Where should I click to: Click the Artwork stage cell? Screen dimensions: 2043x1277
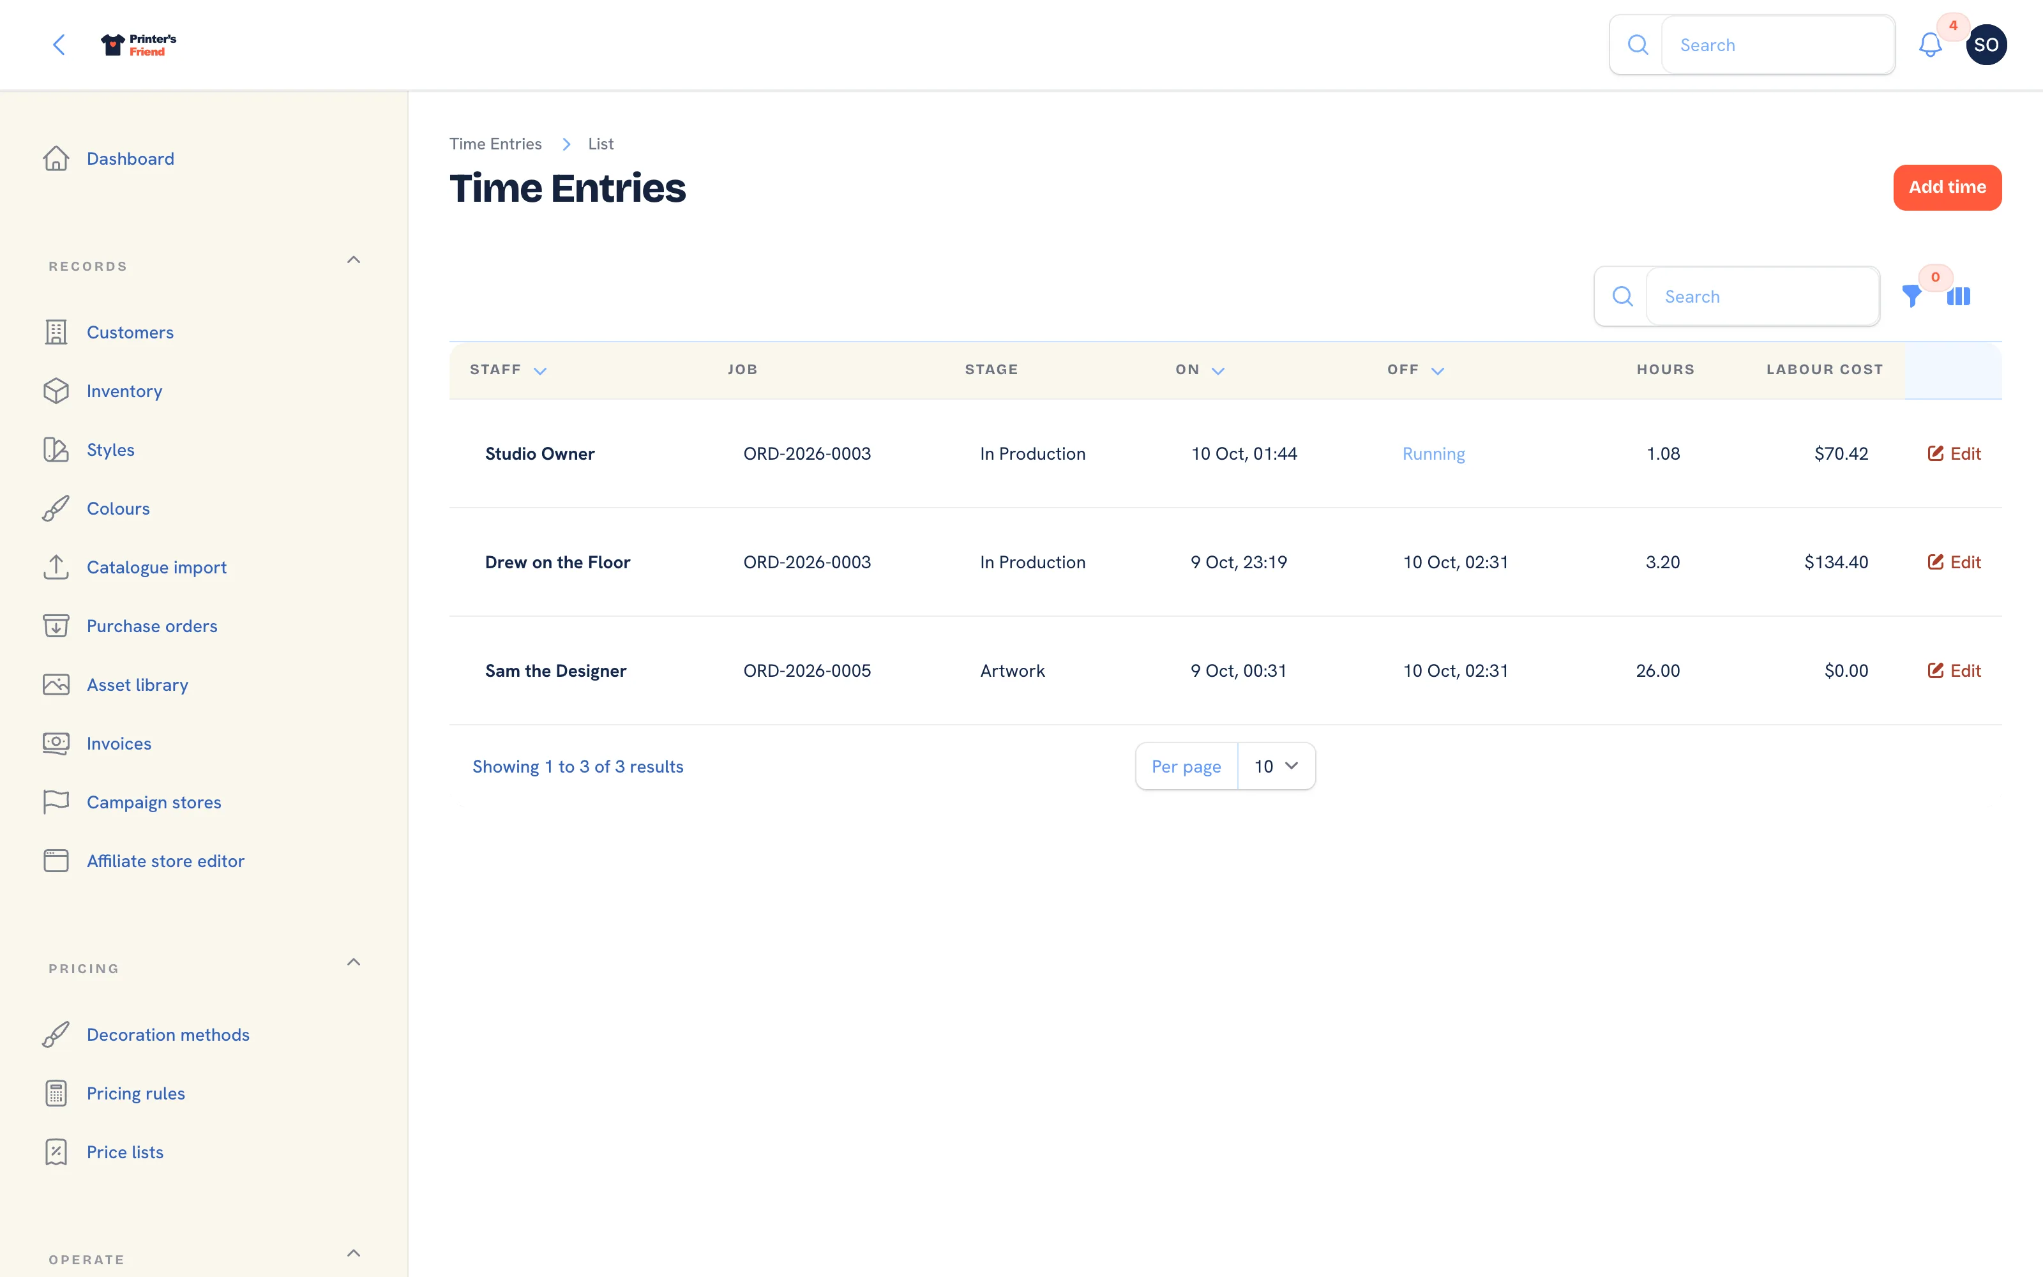tap(1012, 670)
